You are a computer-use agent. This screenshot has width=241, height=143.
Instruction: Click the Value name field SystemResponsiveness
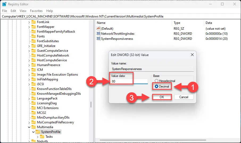(152, 69)
